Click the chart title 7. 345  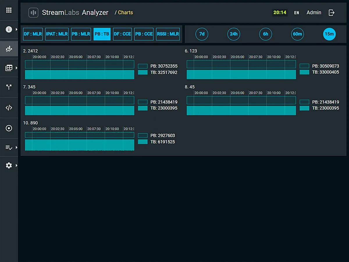(29, 87)
